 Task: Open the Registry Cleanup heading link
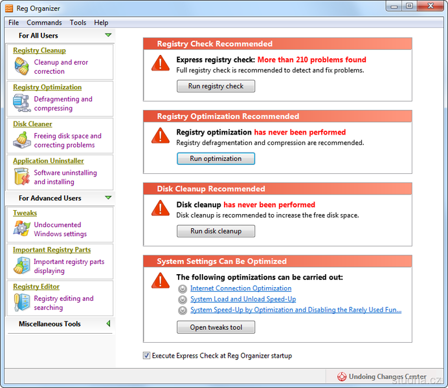tap(39, 50)
